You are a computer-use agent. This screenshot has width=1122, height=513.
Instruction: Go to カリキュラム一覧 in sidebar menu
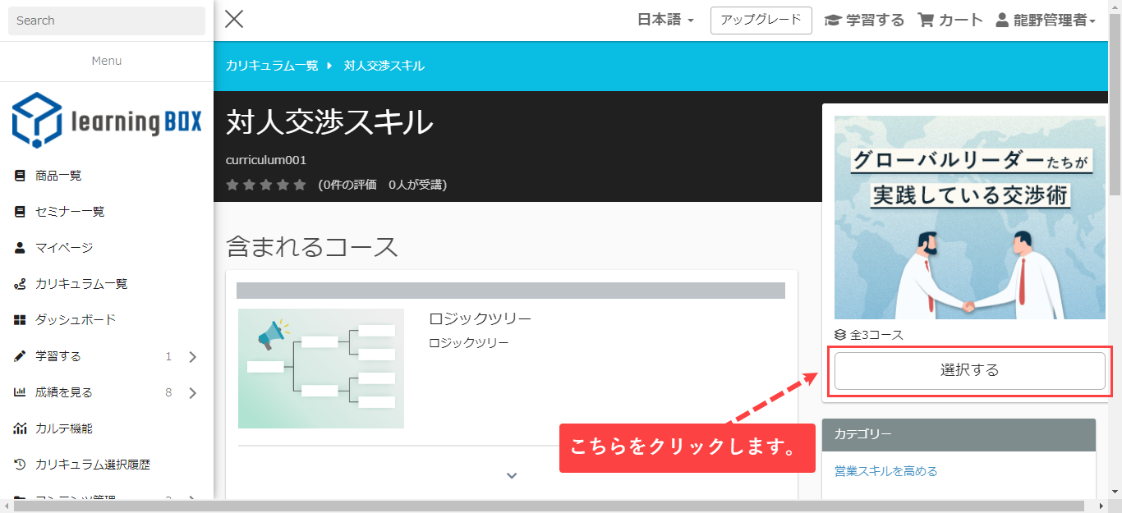pyautogui.click(x=81, y=284)
